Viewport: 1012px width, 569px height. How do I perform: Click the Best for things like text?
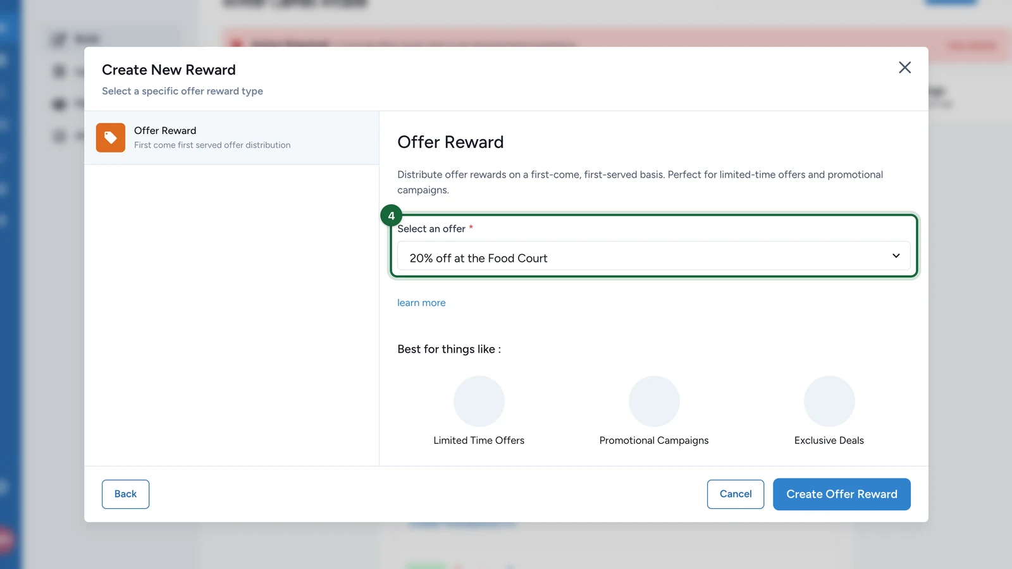coord(449,349)
